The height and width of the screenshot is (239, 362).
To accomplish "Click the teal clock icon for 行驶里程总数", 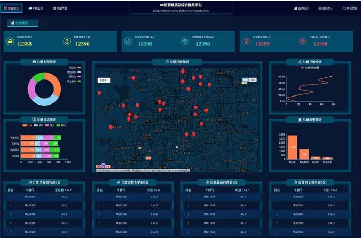I will pos(128,42).
